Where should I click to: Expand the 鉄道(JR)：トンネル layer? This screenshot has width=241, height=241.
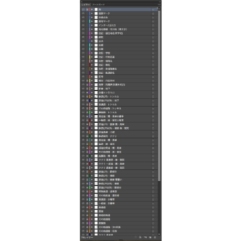(x=92, y=96)
